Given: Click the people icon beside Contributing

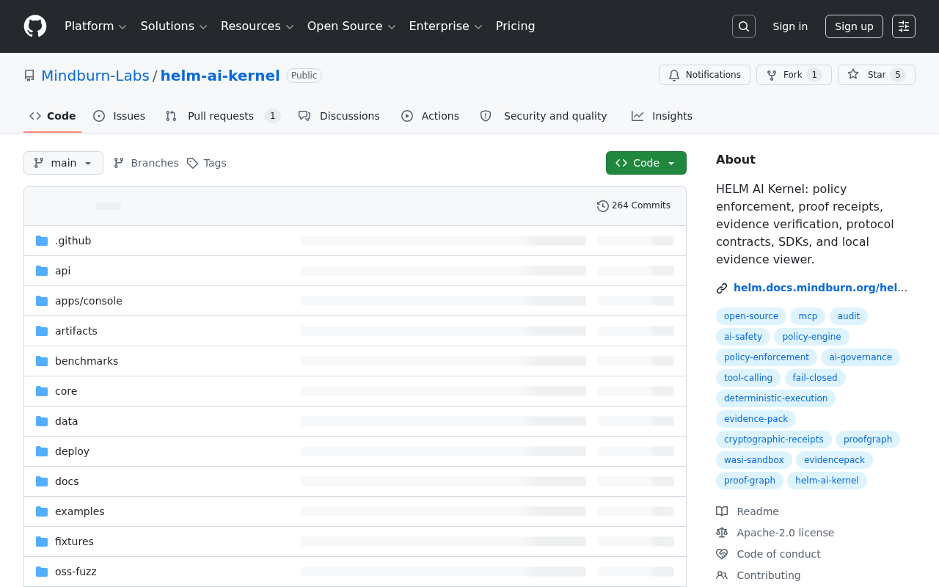Looking at the screenshot, I should (722, 575).
